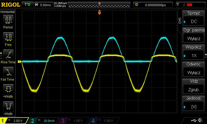This screenshot has width=207, height=124.
Task: Click the channel 1 ground level marker
Action: click(20, 61)
